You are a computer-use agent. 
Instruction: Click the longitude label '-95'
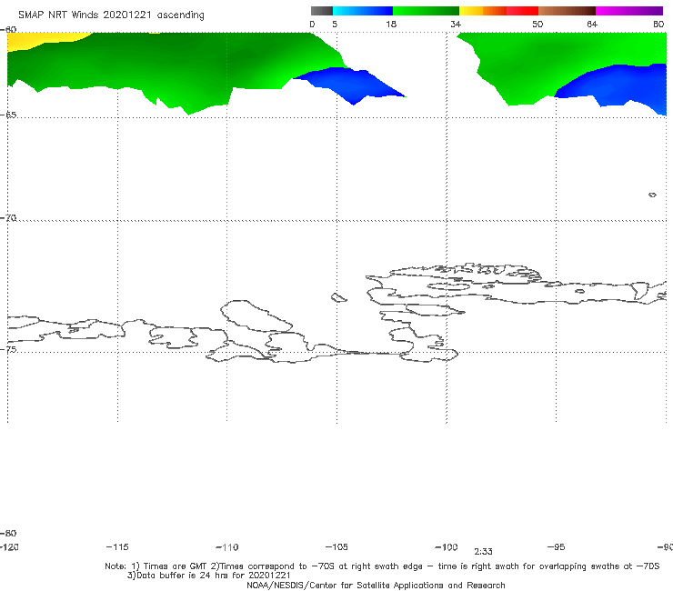coord(557,547)
